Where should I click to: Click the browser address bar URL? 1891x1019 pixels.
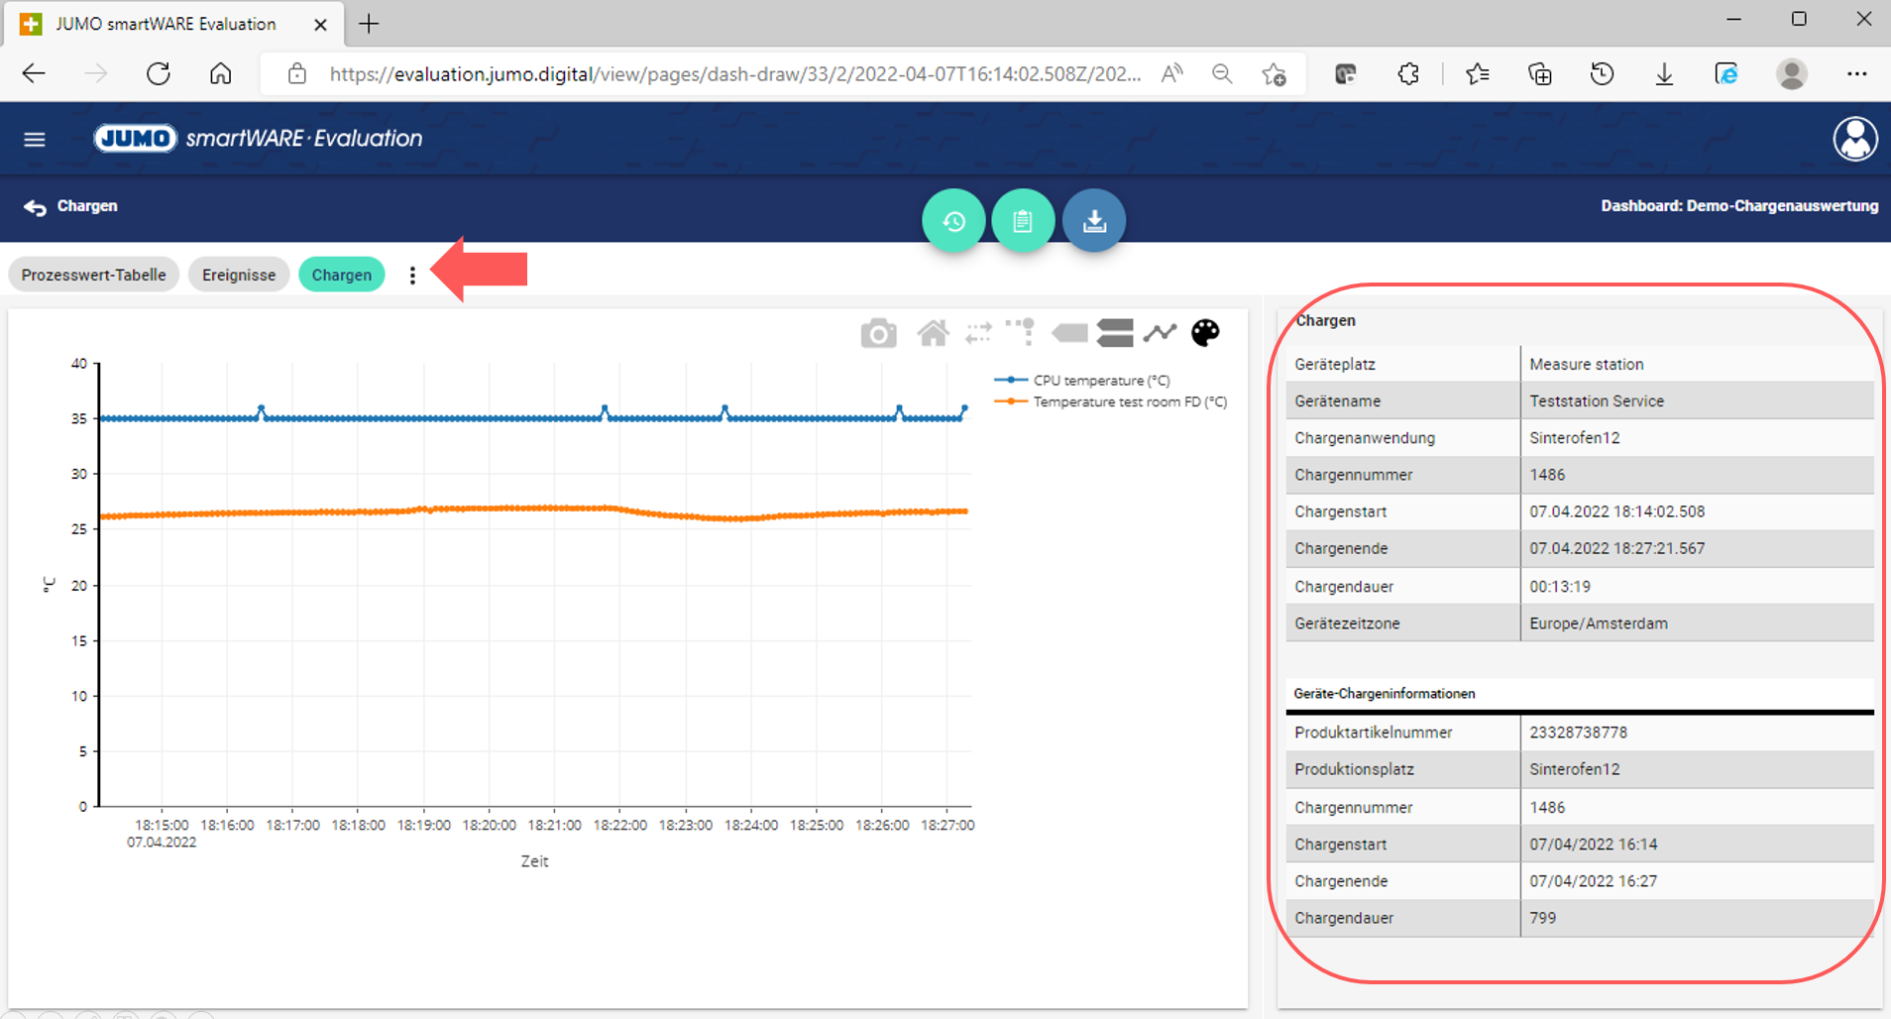click(733, 74)
